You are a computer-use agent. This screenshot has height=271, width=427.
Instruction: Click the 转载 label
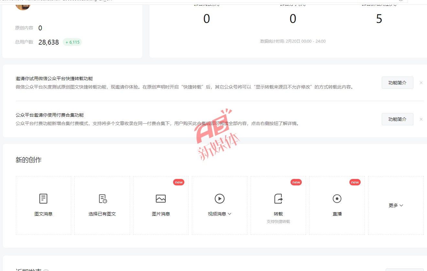[x=278, y=214]
